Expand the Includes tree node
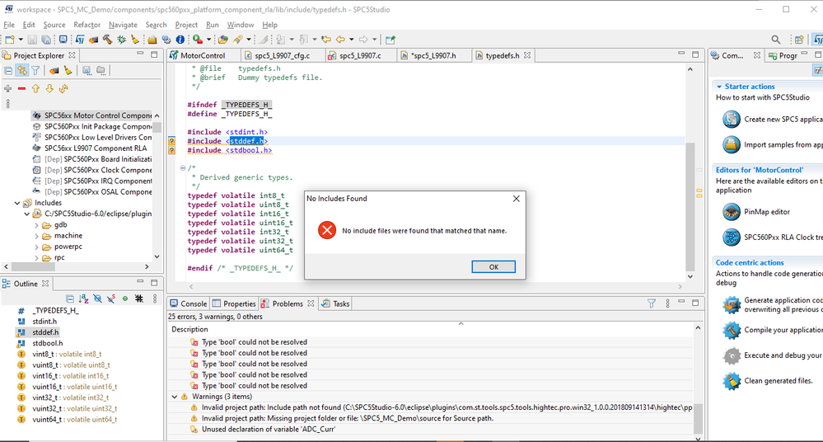This screenshot has width=823, height=442. point(17,203)
